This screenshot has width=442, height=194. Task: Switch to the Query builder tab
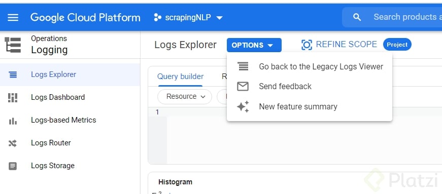(181, 76)
